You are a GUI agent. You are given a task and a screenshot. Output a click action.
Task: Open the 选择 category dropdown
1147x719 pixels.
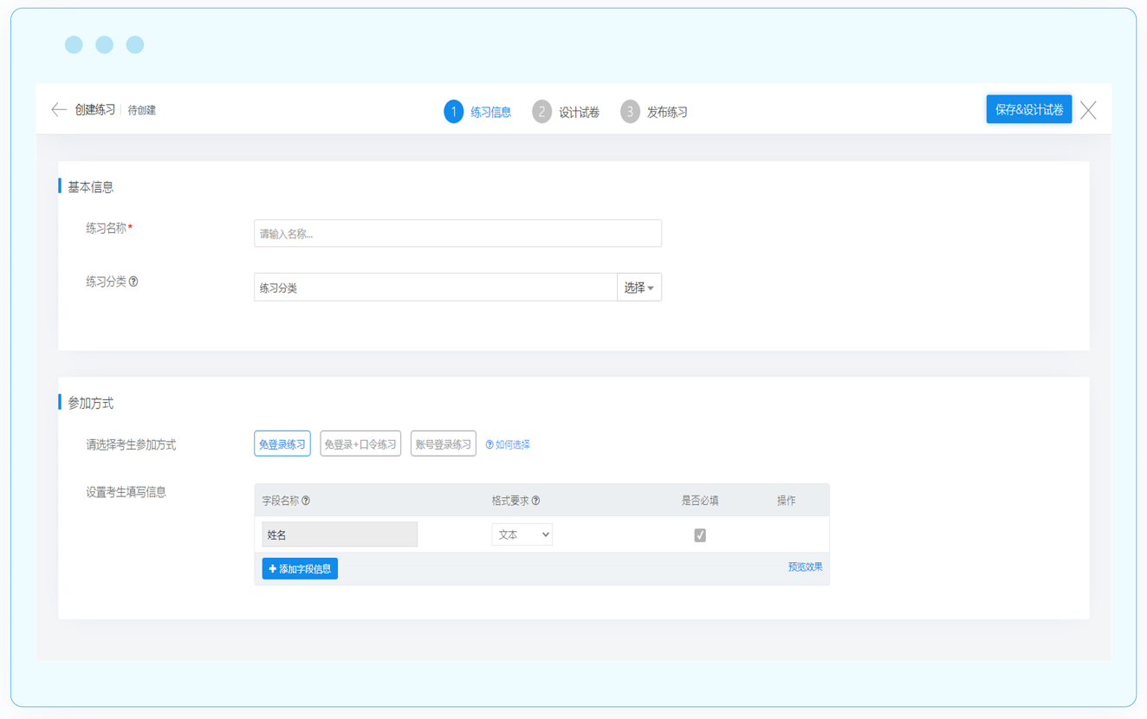click(639, 288)
